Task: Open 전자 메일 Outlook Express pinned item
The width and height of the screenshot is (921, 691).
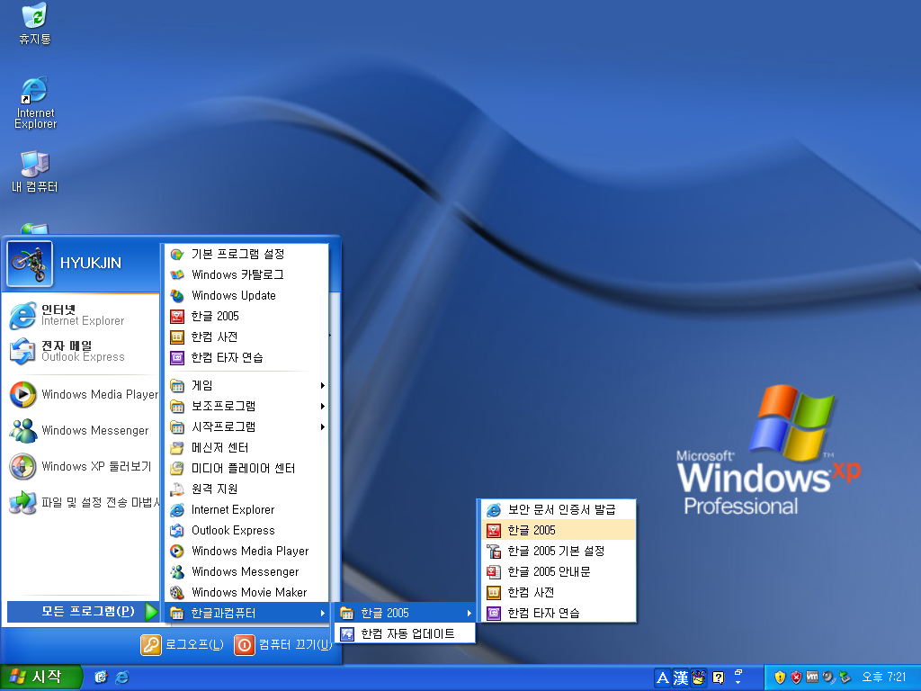Action: point(80,351)
